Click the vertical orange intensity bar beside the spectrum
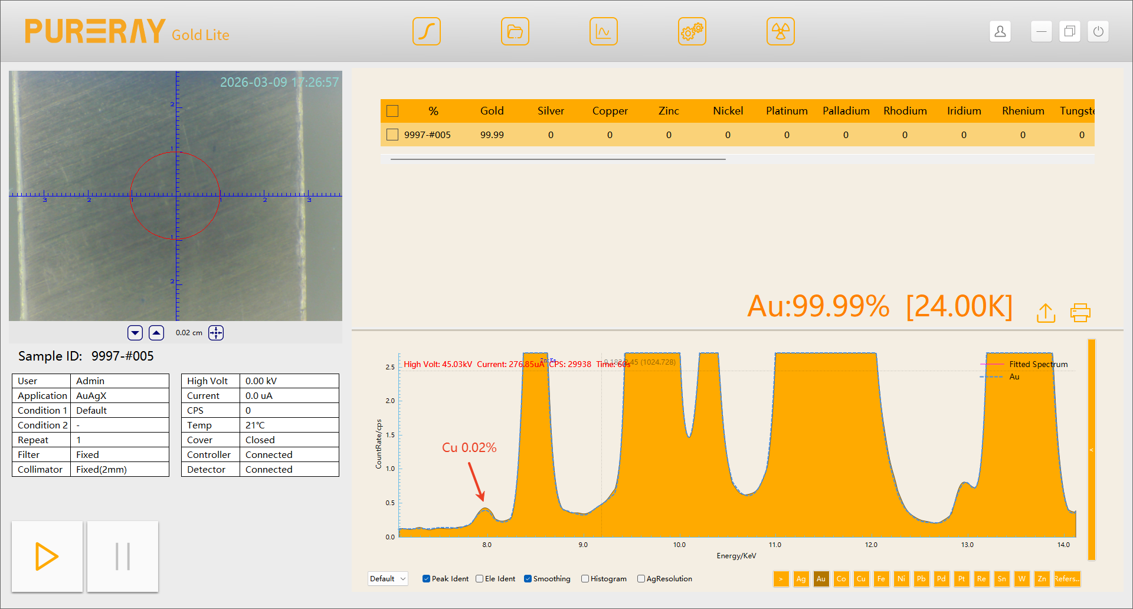 1091,448
